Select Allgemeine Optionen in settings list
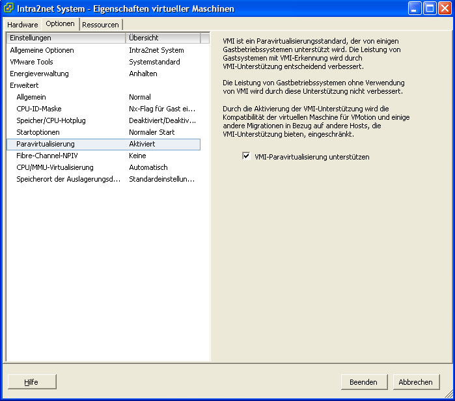 coord(42,50)
